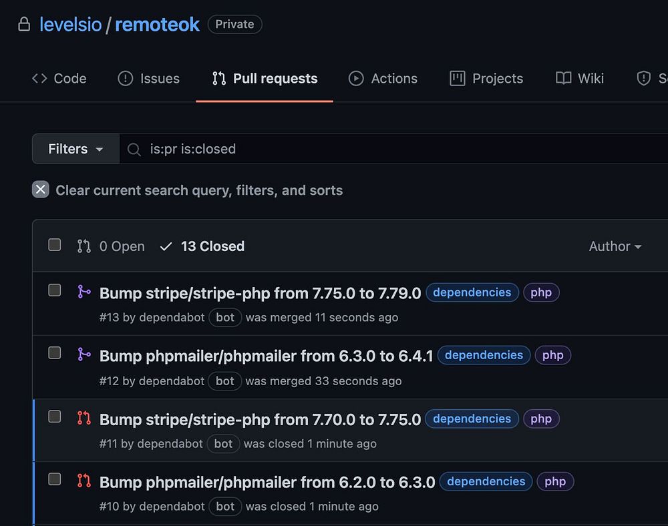Expand the Author filter dropdown
This screenshot has width=668, height=526.
(615, 246)
